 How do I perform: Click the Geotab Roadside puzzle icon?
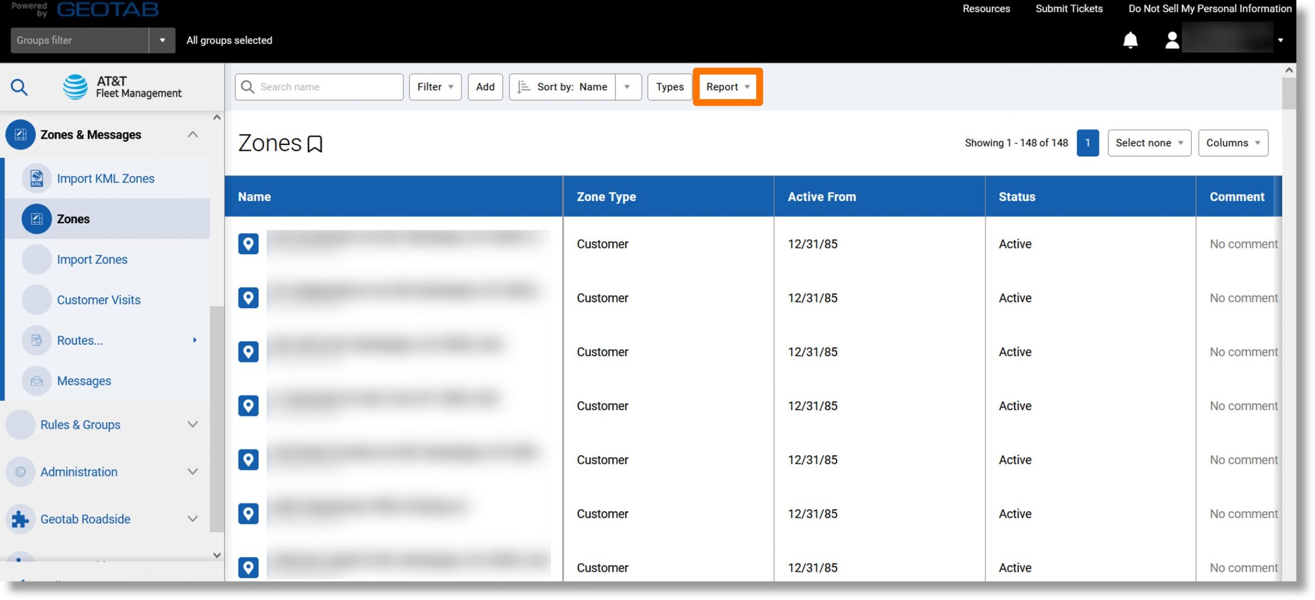click(x=20, y=519)
